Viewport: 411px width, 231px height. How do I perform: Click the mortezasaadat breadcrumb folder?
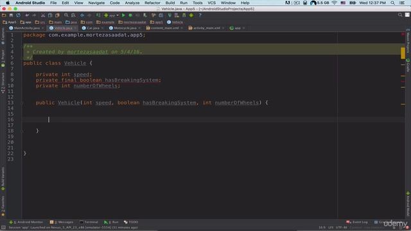click(x=132, y=22)
